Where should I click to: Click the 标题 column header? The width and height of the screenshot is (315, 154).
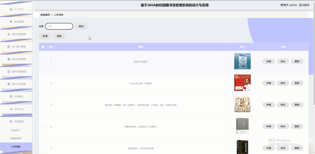(140, 47)
